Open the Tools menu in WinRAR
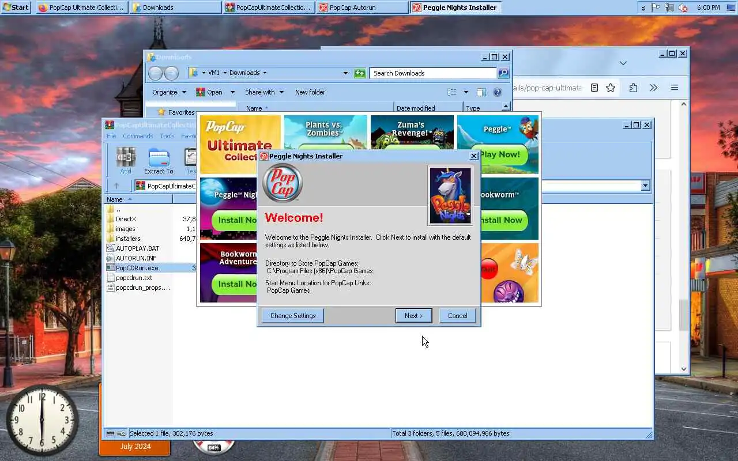Viewport: 738px width, 461px height. 167,136
